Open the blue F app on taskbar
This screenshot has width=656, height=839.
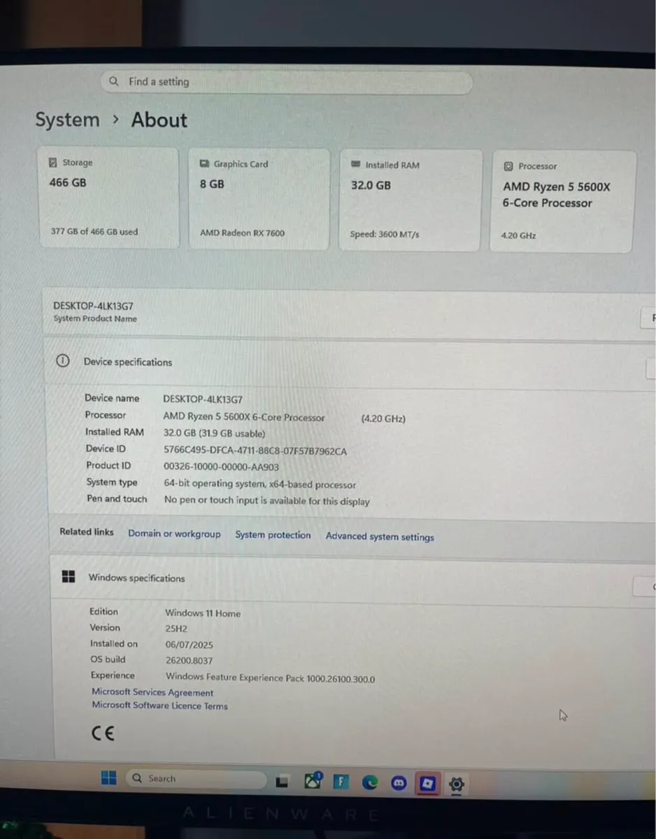click(341, 782)
